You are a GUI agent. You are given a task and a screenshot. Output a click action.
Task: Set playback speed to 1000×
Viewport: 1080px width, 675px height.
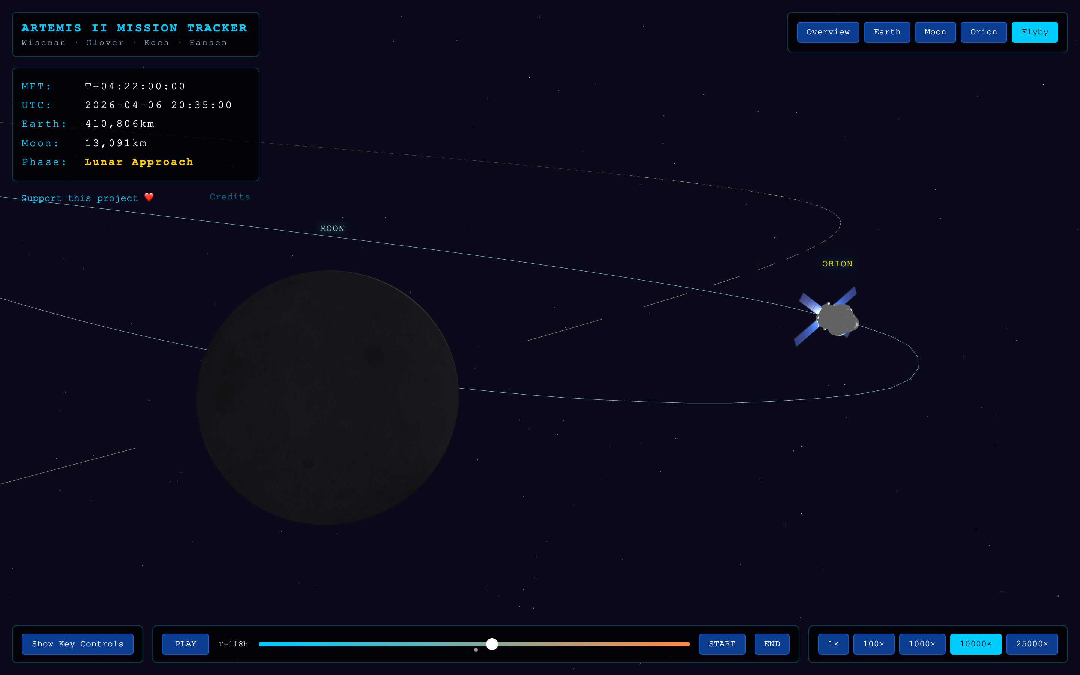click(x=922, y=644)
